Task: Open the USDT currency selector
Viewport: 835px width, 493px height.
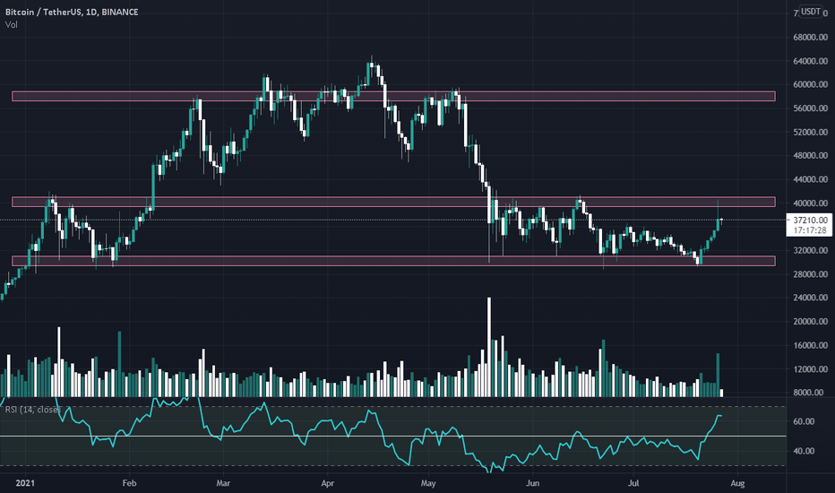Action: 811,11
